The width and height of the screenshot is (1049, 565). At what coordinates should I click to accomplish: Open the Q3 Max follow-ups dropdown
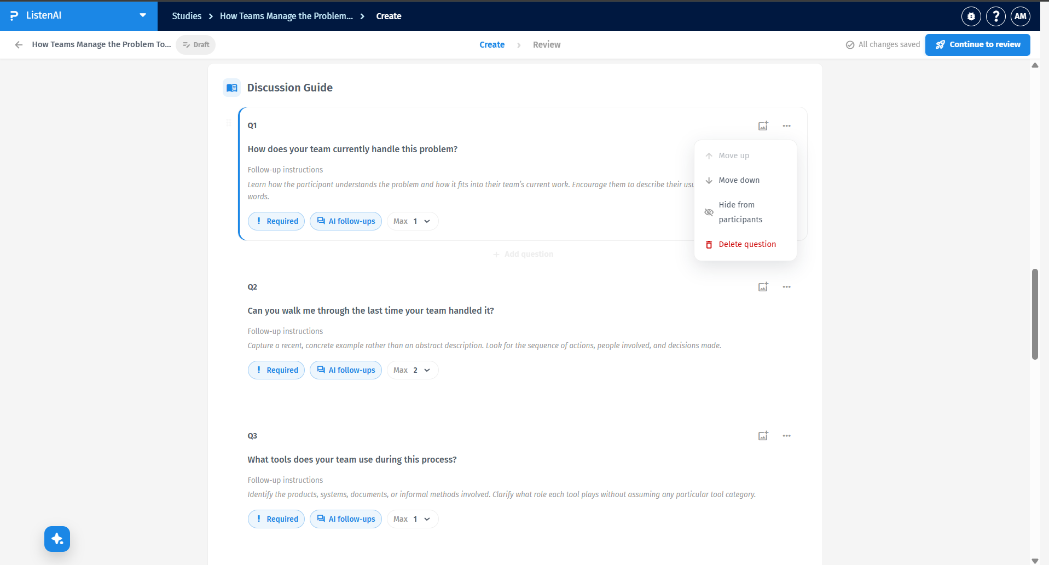click(x=413, y=519)
